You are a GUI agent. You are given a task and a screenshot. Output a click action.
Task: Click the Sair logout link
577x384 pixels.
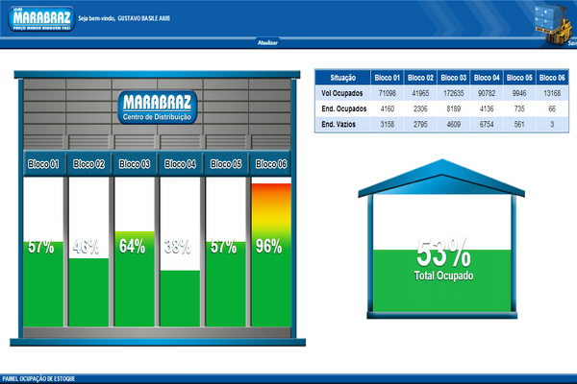tap(572, 43)
